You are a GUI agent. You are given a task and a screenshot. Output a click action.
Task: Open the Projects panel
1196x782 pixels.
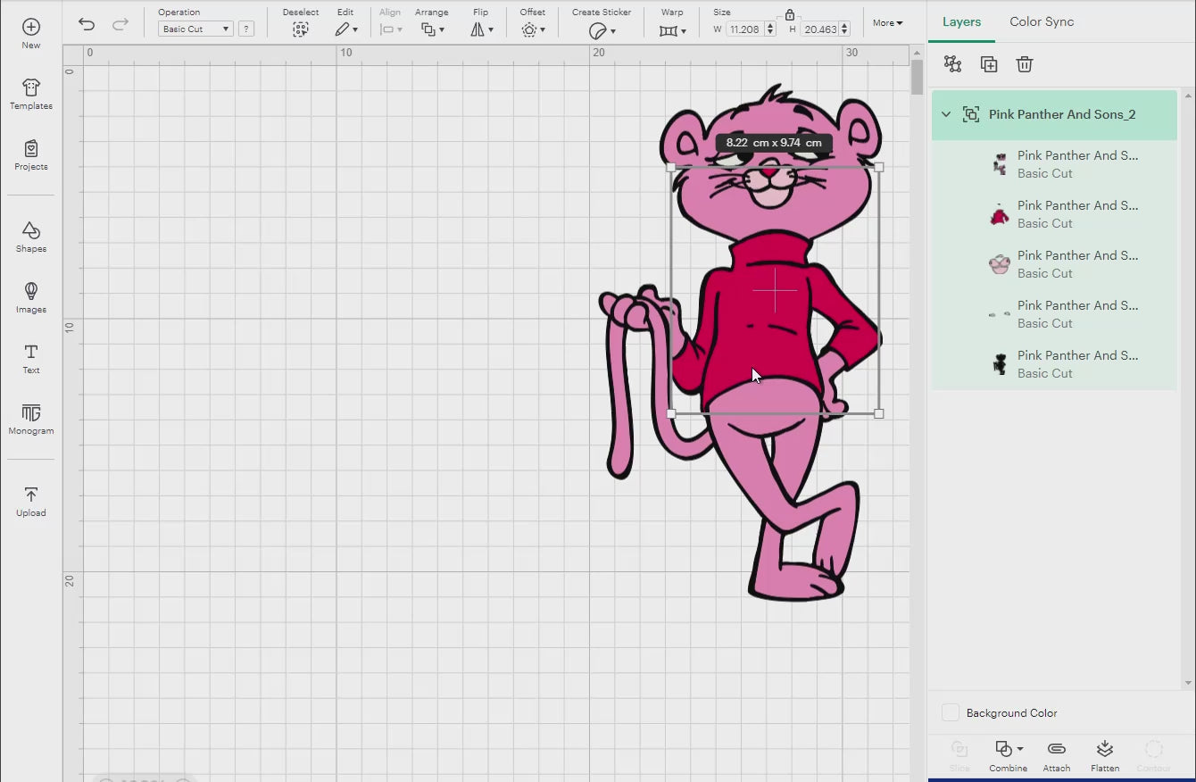[31, 154]
